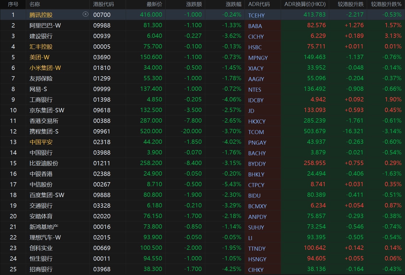Image resolution: width=405 pixels, height=275 pixels.
Task: Open the HSBC ADR code link
Action: click(255, 47)
